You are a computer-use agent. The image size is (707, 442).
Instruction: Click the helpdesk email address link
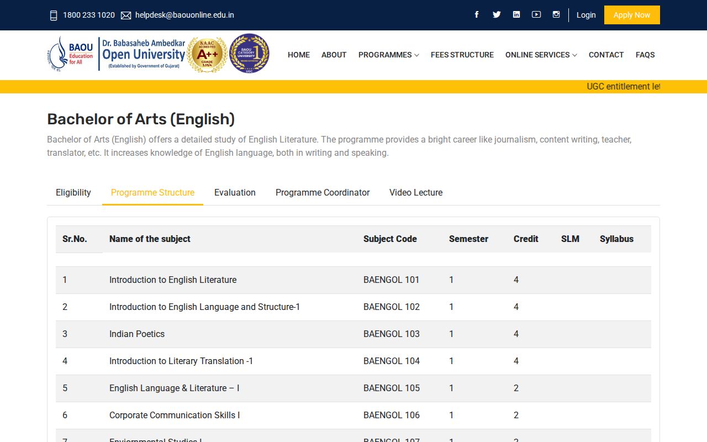pyautogui.click(x=184, y=15)
